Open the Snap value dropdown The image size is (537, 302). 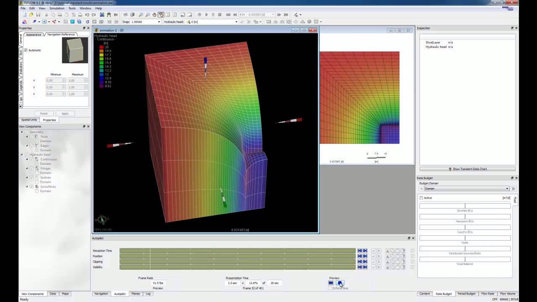(x=159, y=22)
